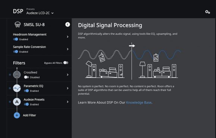
Task: Open the Sample Rate Conversion entry
Action: click(39, 49)
